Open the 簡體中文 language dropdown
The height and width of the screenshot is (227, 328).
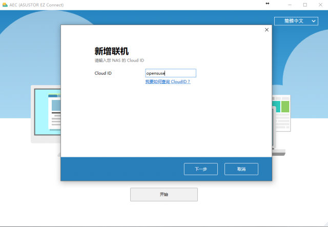[x=296, y=21]
